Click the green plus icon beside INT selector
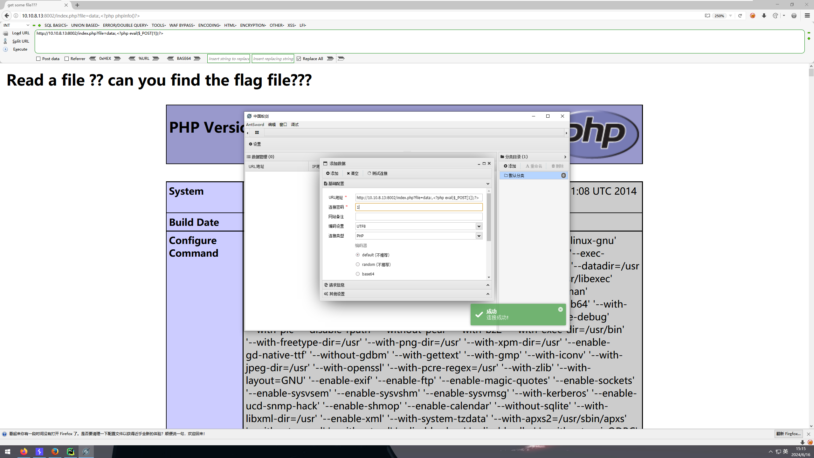The height and width of the screenshot is (458, 814). point(39,25)
